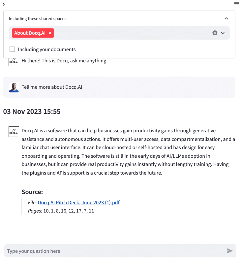Click the red About Docq.AI chip
The width and height of the screenshot is (241, 266).
pos(30,33)
